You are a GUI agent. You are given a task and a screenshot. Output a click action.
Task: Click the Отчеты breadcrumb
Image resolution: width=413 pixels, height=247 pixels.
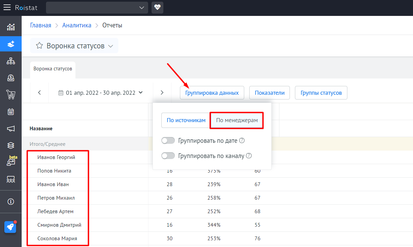[112, 25]
